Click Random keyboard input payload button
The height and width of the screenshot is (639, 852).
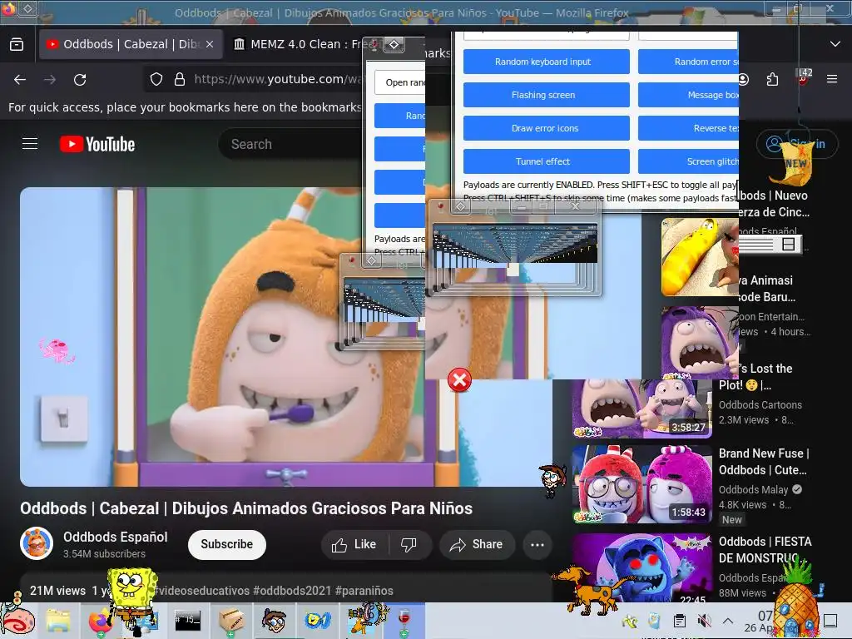(x=546, y=62)
